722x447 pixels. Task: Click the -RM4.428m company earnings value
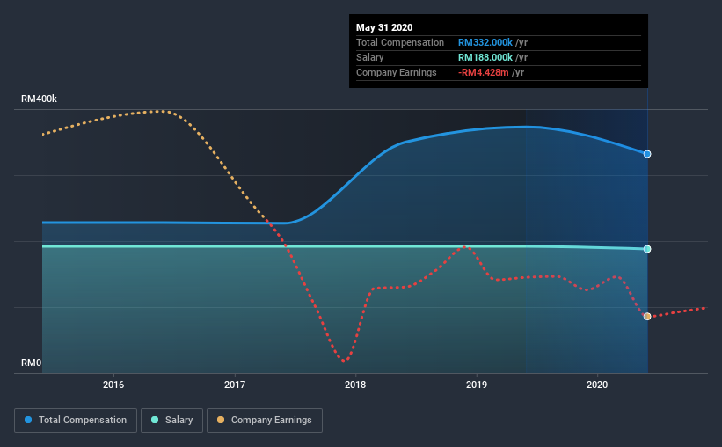(x=483, y=72)
